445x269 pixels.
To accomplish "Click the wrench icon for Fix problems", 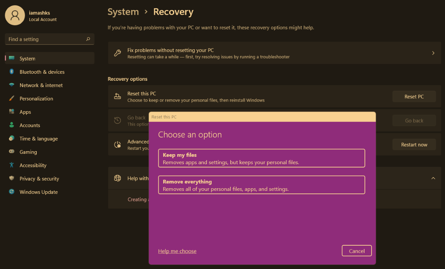I will 118,53.
